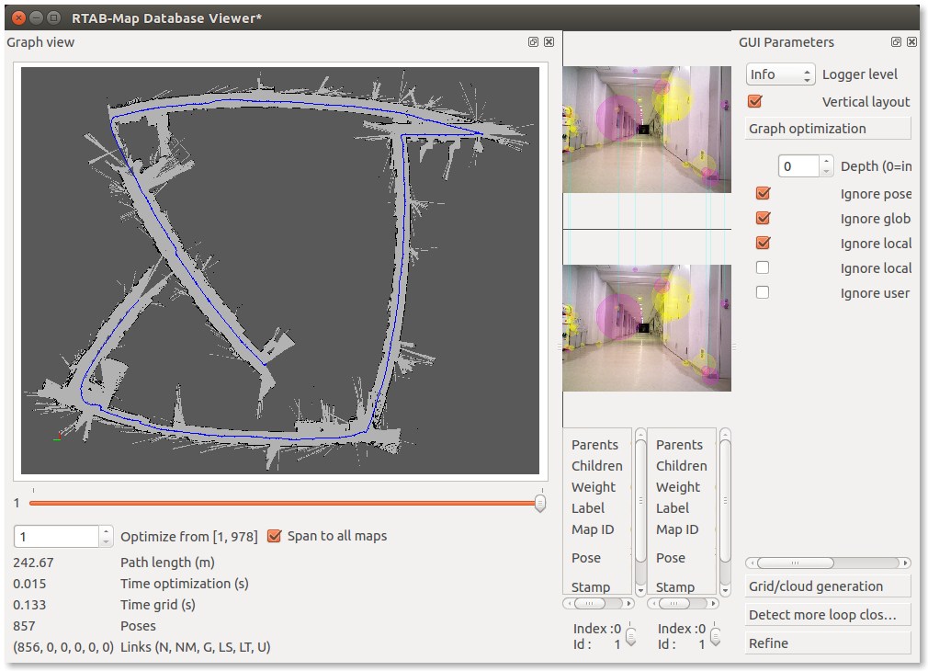This screenshot has height=671, width=928.
Task: Float the GUI Parameters dock panel
Action: pos(897,42)
